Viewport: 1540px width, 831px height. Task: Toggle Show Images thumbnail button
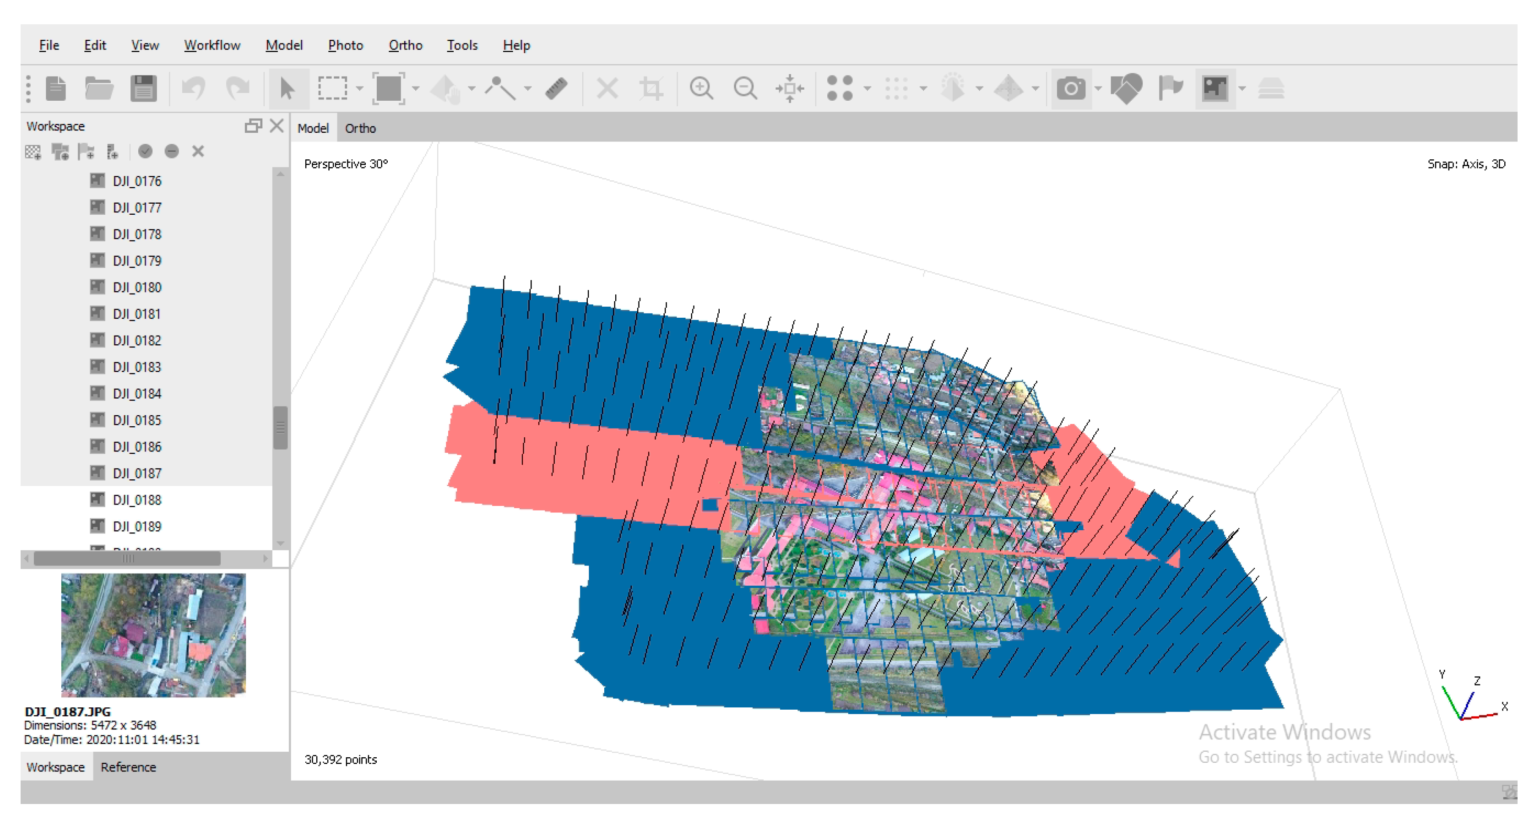point(1215,88)
